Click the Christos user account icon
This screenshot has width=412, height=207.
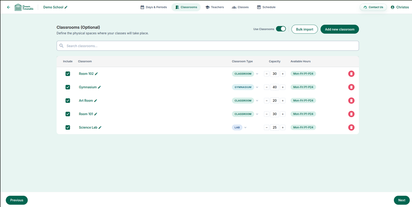tap(393, 7)
